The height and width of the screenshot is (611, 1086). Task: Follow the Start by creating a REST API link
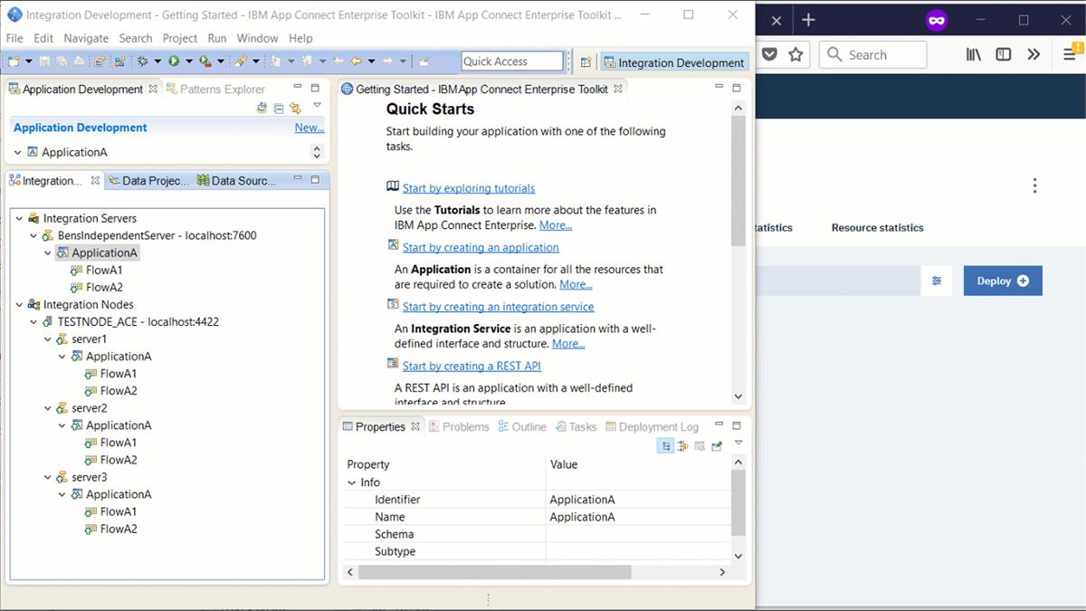pos(471,366)
